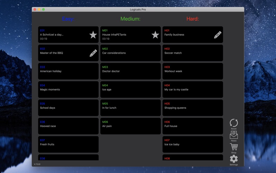The image size is (276, 173).
Task: Click the Logicals Pro window title
Action: pos(138,10)
